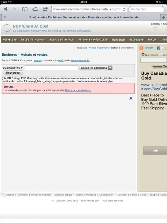The width and height of the screenshot is (167, 223).
Task: Click the Numicanada.com logo
Action: click(47, 28)
